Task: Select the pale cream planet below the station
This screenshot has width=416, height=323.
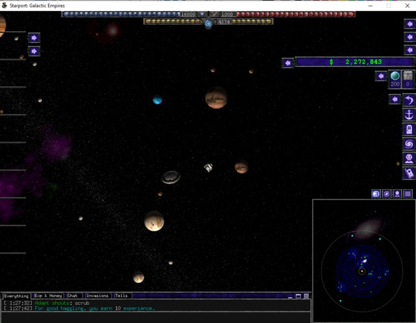Action: point(154,221)
